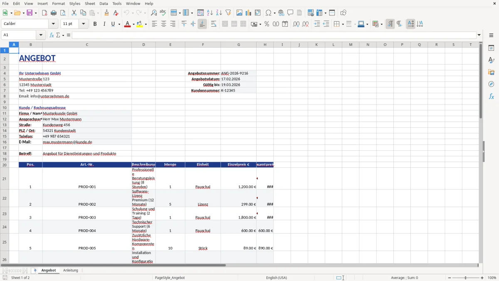Click the formula input line
499x281 pixels.
coord(274,35)
